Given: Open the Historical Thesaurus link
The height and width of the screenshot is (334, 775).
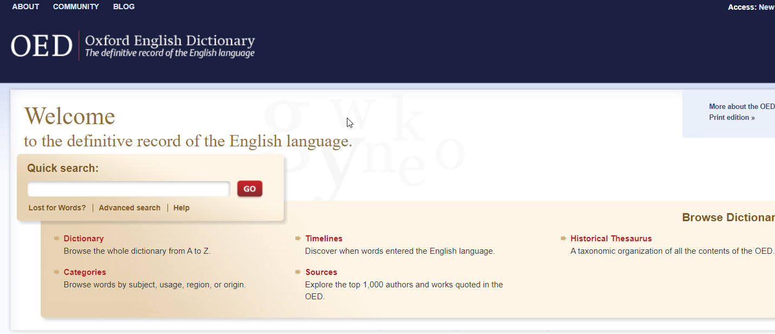Looking at the screenshot, I should pos(611,239).
